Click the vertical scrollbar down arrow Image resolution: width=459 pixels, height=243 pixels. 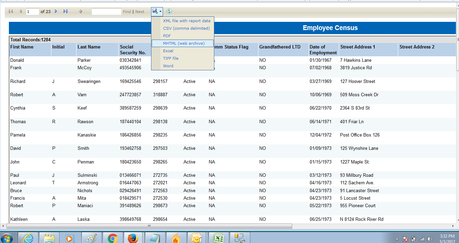point(458,220)
